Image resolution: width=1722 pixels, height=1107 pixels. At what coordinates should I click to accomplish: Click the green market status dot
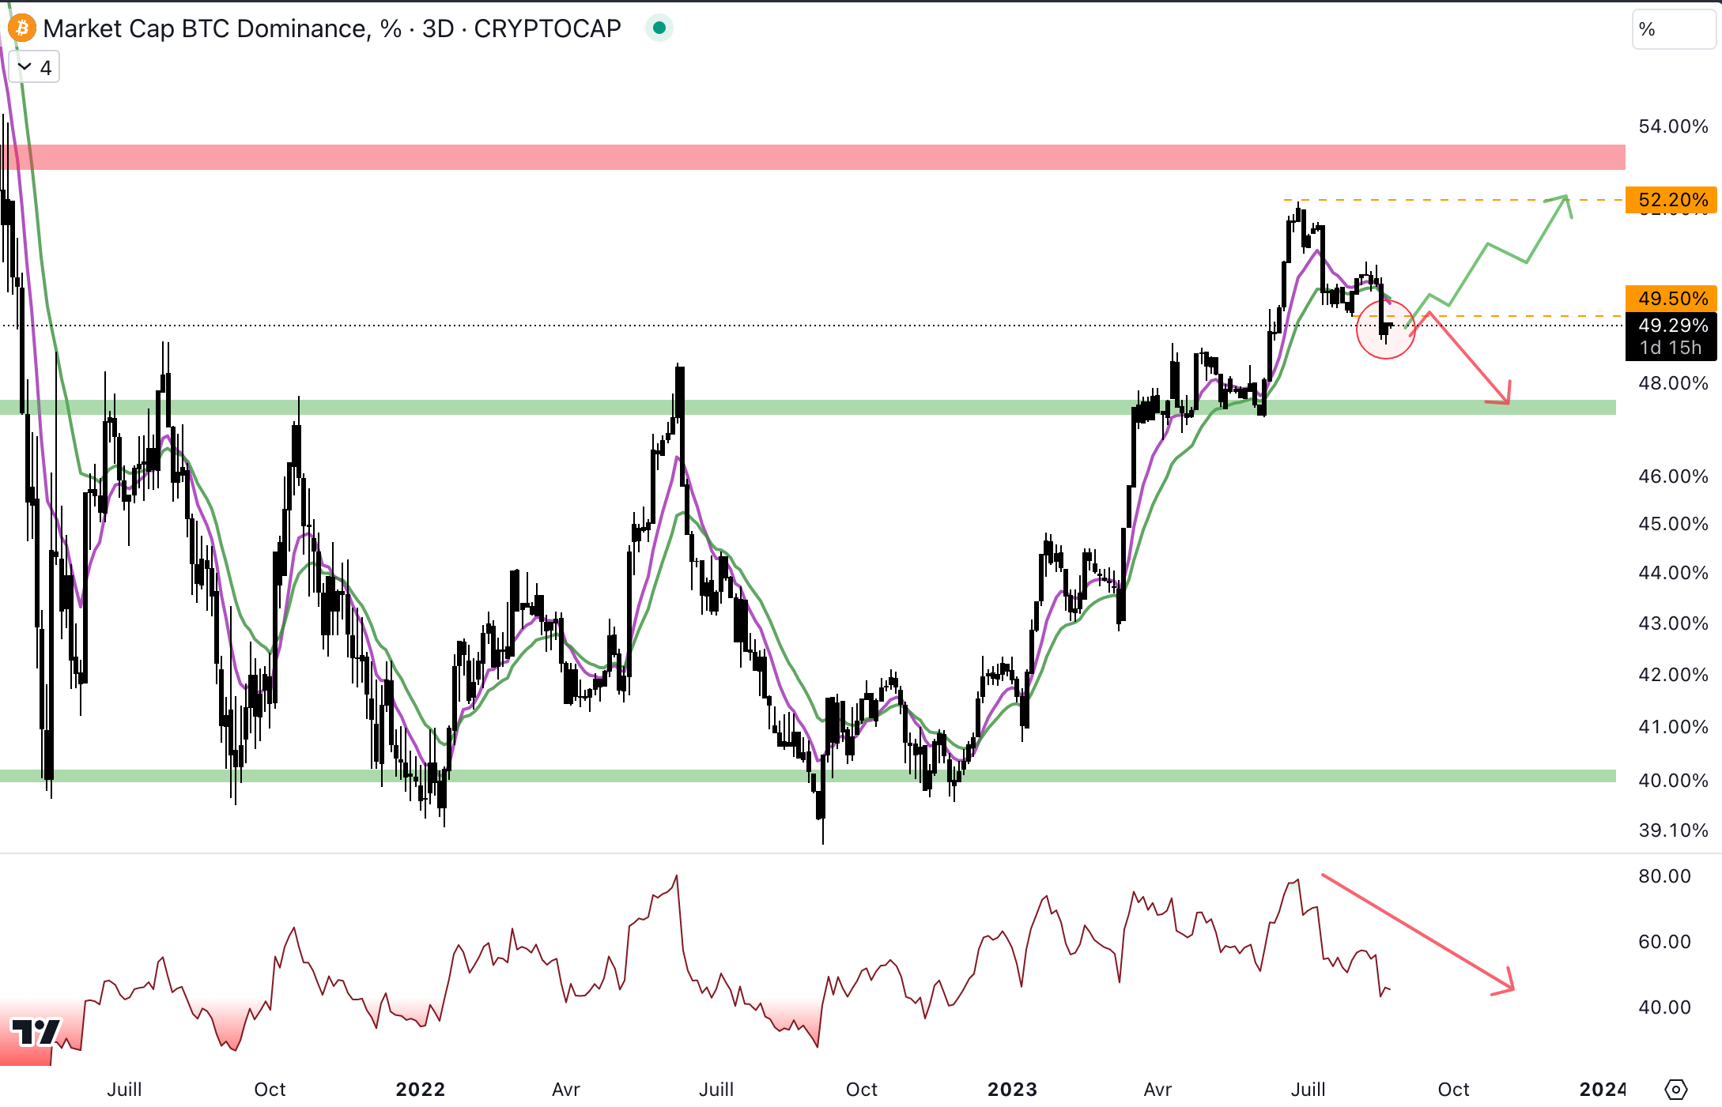tap(659, 28)
